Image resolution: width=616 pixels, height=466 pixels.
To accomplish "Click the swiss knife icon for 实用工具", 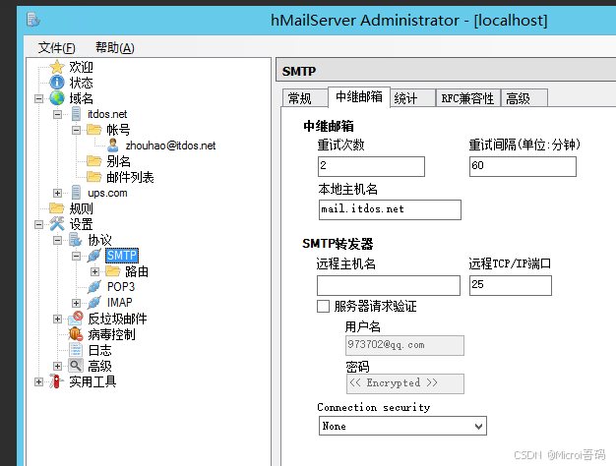I will (x=56, y=381).
